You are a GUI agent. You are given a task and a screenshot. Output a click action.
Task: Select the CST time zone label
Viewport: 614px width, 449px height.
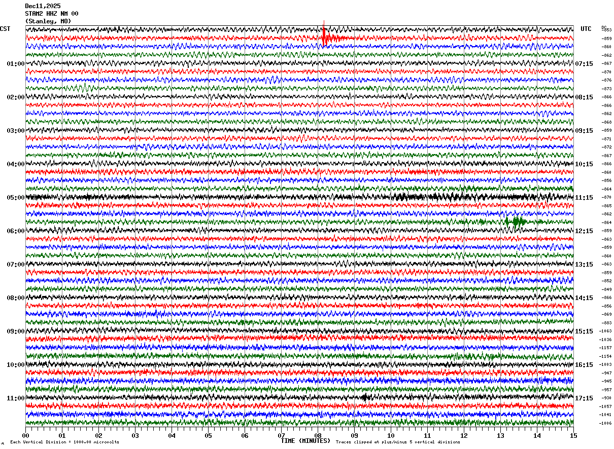[x=5, y=29]
